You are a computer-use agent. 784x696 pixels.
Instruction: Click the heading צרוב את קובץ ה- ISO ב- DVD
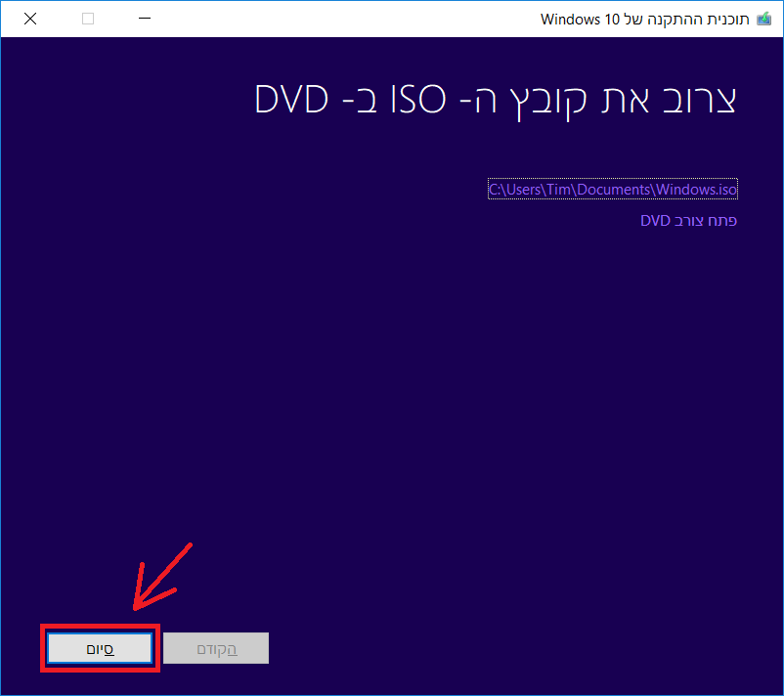(x=496, y=100)
